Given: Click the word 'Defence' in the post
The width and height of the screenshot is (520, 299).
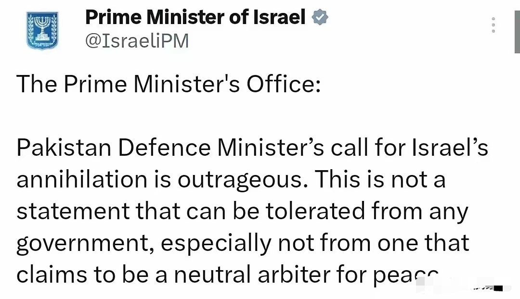Looking at the screenshot, I should point(164,148).
